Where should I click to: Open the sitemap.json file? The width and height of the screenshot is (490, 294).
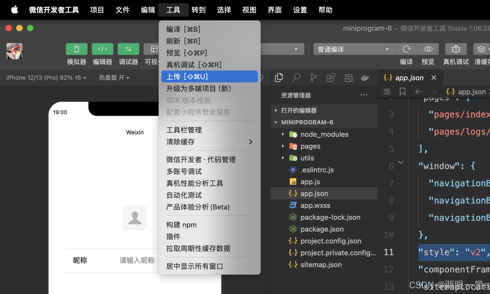[324, 264]
